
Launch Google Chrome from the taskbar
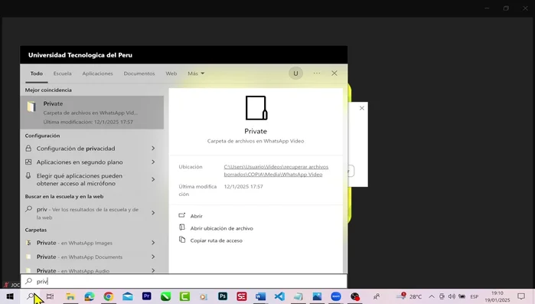pos(109,296)
